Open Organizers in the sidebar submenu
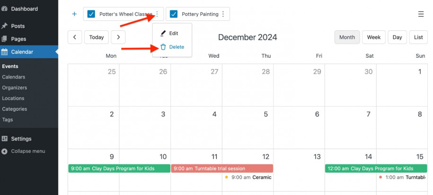Viewport: 433px width, 195px height. [15, 88]
